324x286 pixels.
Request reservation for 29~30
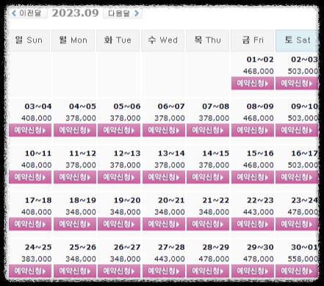tap(253, 271)
